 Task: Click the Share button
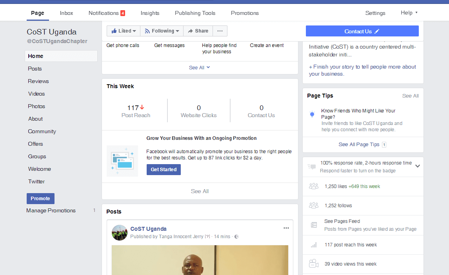tap(198, 31)
